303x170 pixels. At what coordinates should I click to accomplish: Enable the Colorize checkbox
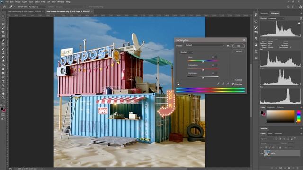pyautogui.click(x=233, y=80)
